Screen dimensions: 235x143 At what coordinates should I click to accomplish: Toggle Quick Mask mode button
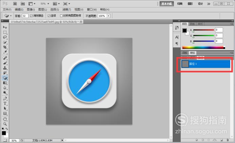point(5,140)
